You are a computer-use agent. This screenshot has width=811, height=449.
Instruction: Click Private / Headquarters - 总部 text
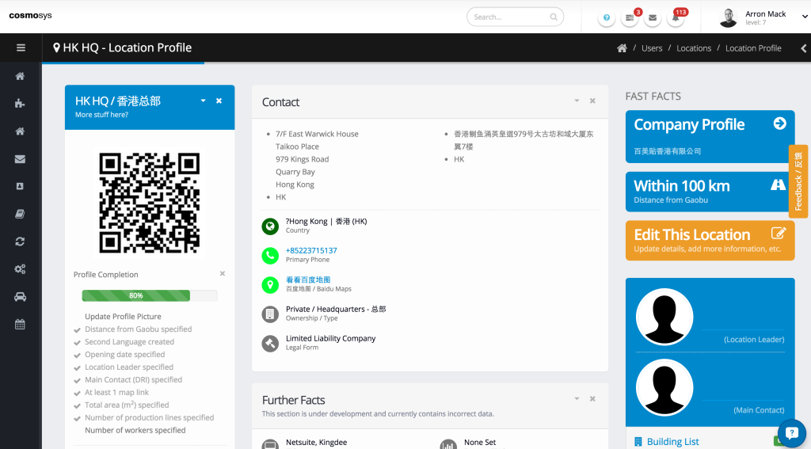[336, 309]
